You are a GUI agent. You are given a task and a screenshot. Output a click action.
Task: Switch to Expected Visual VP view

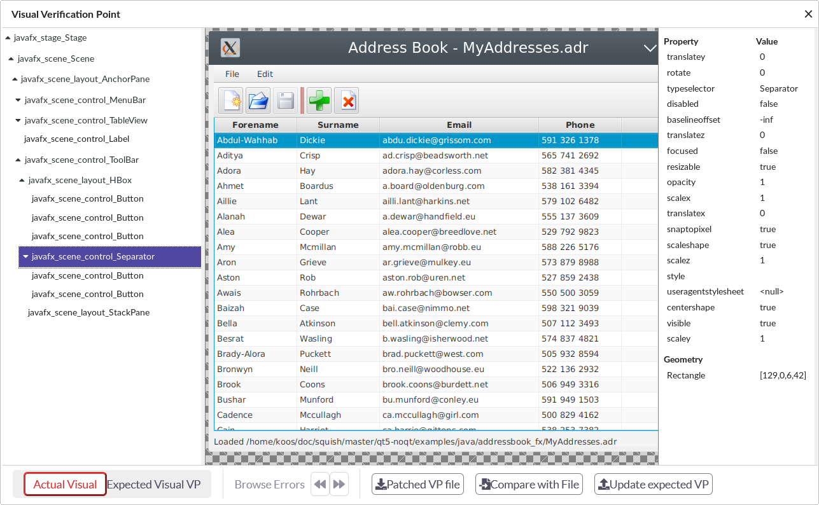pyautogui.click(x=153, y=485)
